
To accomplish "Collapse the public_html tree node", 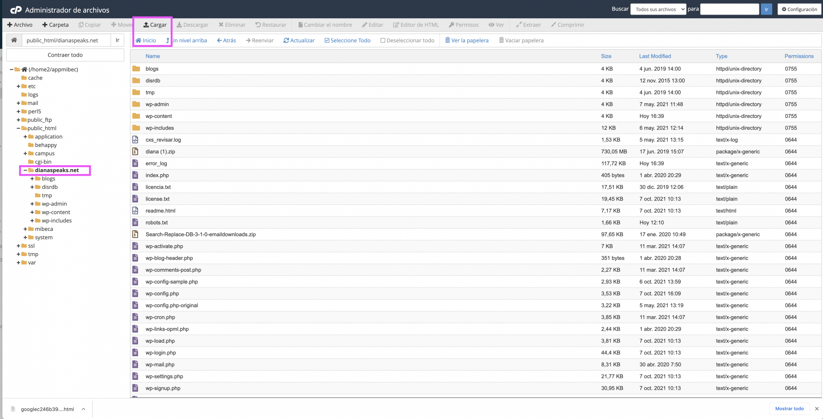I will pyautogui.click(x=18, y=128).
